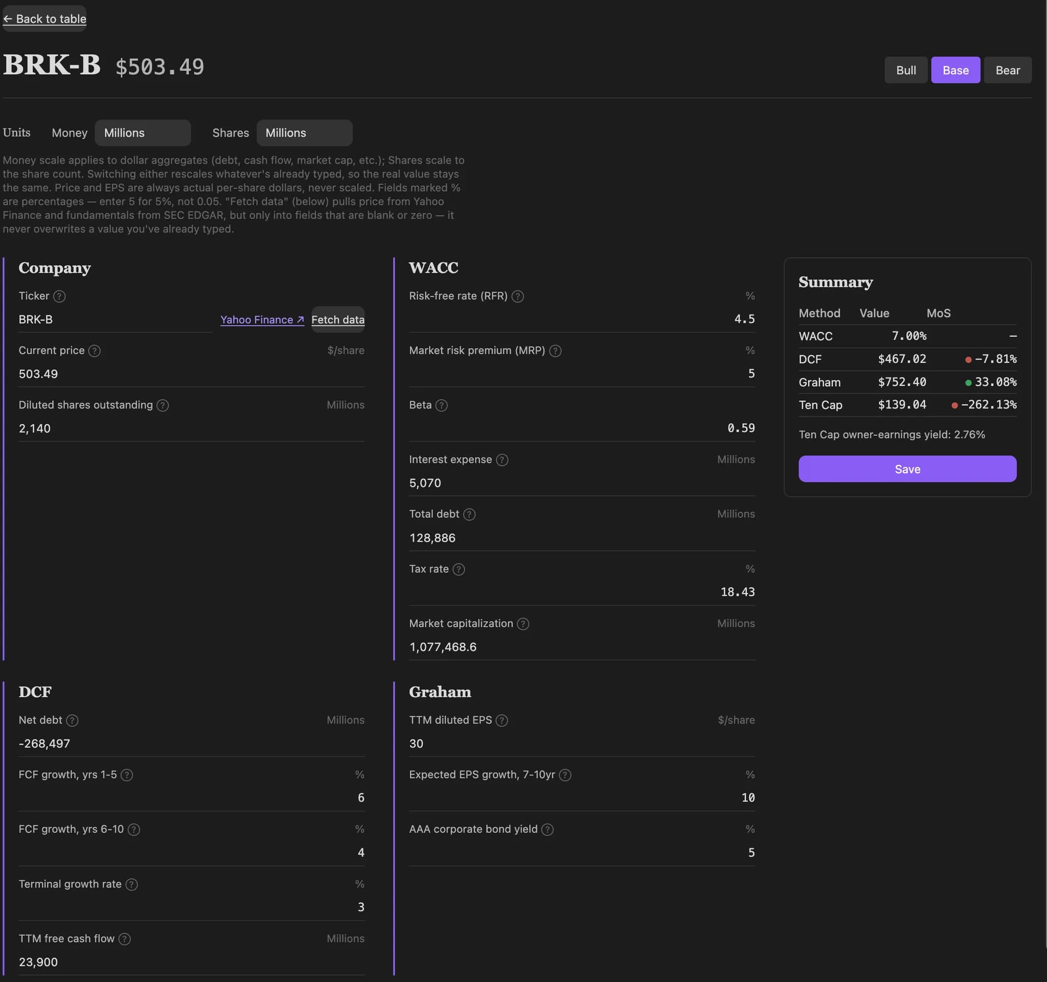Edit Interest expense value 5,070
Image resolution: width=1047 pixels, height=982 pixels.
582,483
